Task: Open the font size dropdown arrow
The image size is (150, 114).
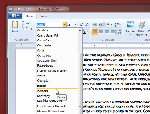Action: (75, 25)
